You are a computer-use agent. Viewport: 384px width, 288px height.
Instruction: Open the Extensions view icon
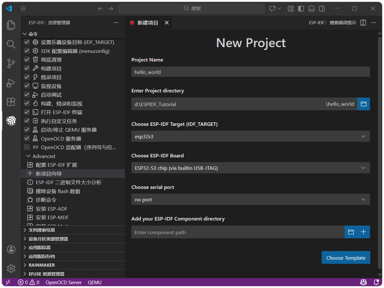tap(11, 102)
